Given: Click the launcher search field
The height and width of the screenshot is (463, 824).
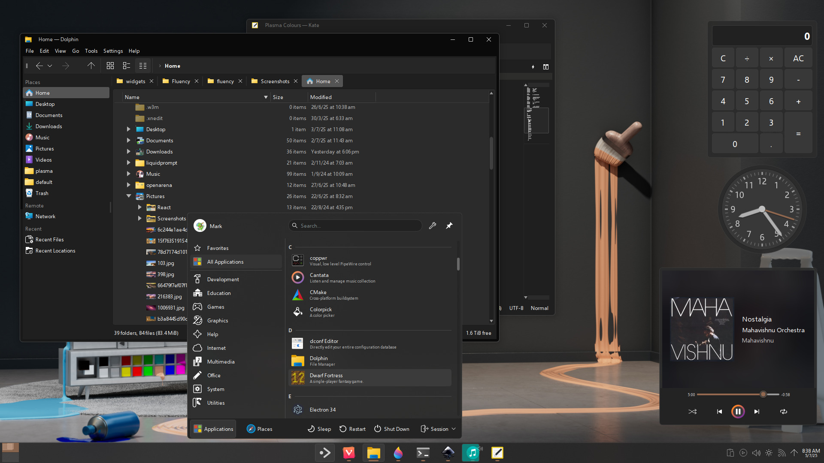Looking at the screenshot, I should 355,225.
